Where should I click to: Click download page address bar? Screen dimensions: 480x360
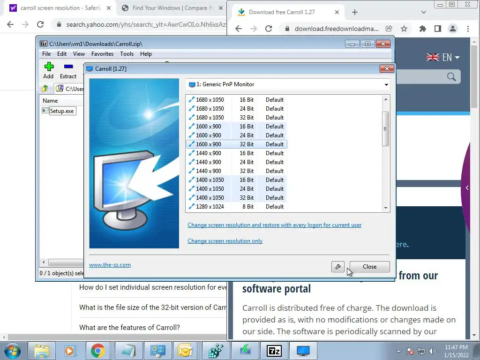click(337, 29)
